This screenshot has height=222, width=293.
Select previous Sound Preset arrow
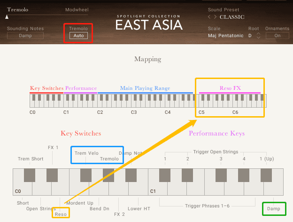[x=209, y=17]
